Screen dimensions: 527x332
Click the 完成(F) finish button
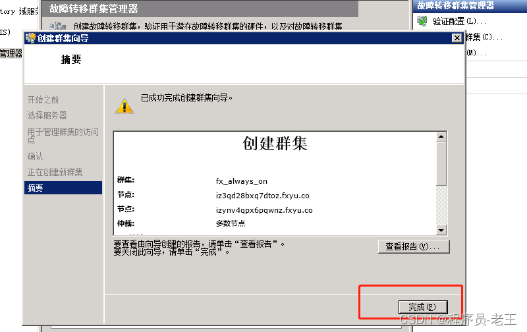[x=423, y=306]
